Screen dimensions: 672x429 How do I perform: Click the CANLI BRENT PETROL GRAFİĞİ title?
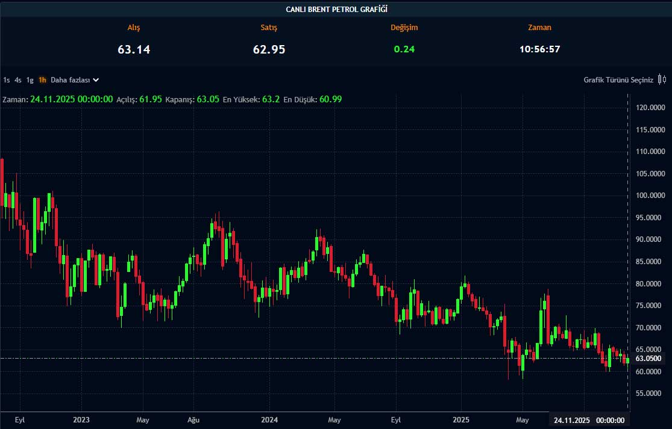pos(336,9)
